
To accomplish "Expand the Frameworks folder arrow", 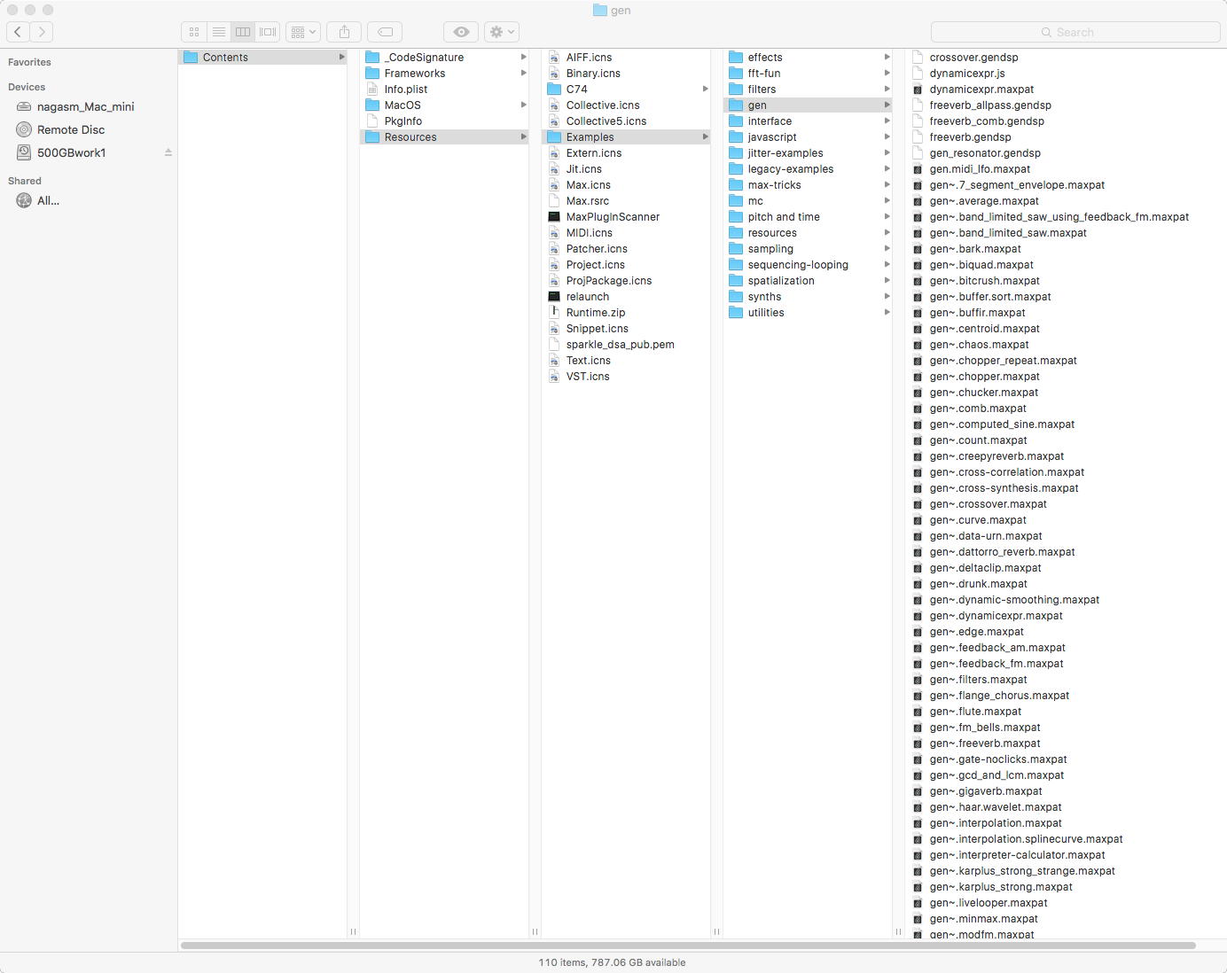I will coord(524,73).
